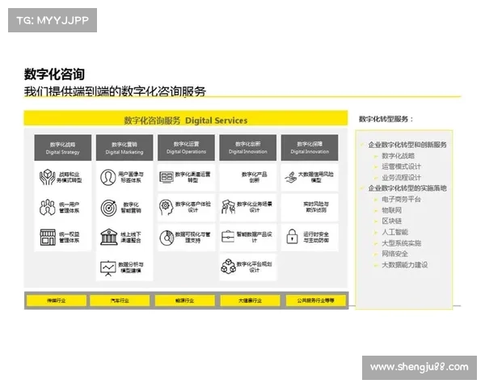Select the 数字化战略 Digital Strategy column header
This screenshot has width=485, height=388.
pyautogui.click(x=63, y=148)
